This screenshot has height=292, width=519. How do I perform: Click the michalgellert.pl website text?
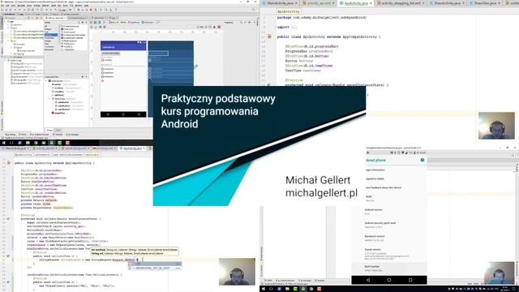pos(321,193)
